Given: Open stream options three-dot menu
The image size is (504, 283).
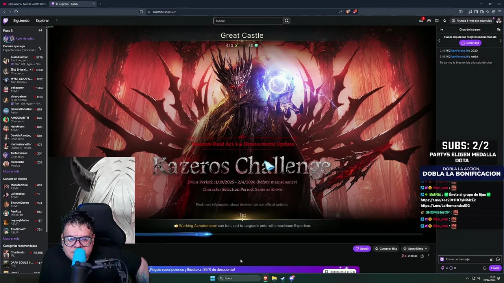Looking at the screenshot, I should (x=428, y=256).
